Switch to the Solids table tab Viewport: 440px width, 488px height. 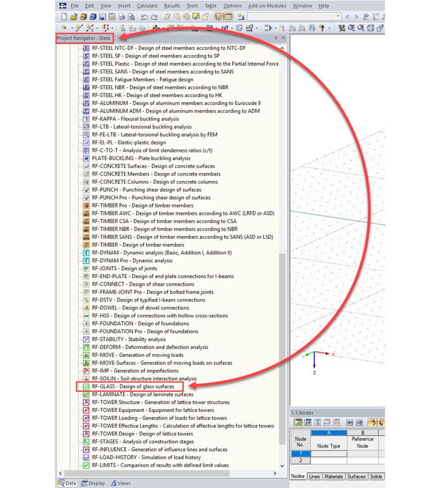[376, 476]
